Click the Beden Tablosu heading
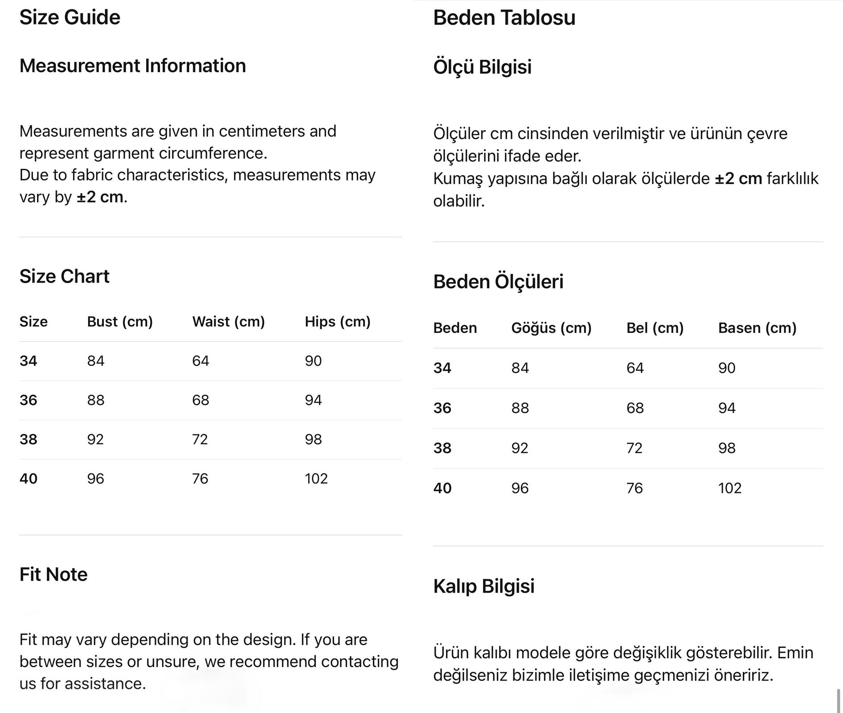The image size is (843, 713). (x=504, y=18)
